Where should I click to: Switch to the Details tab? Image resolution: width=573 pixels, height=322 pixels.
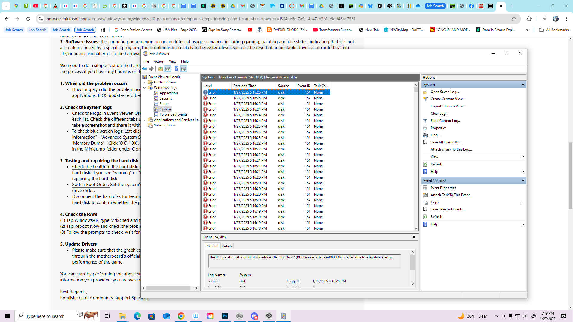(227, 246)
